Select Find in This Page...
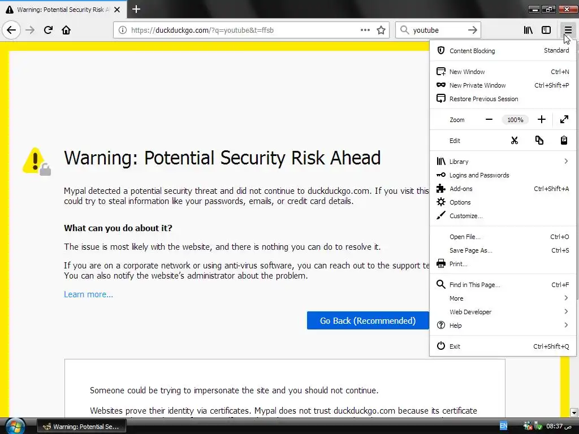579x434 pixels. tap(503, 285)
